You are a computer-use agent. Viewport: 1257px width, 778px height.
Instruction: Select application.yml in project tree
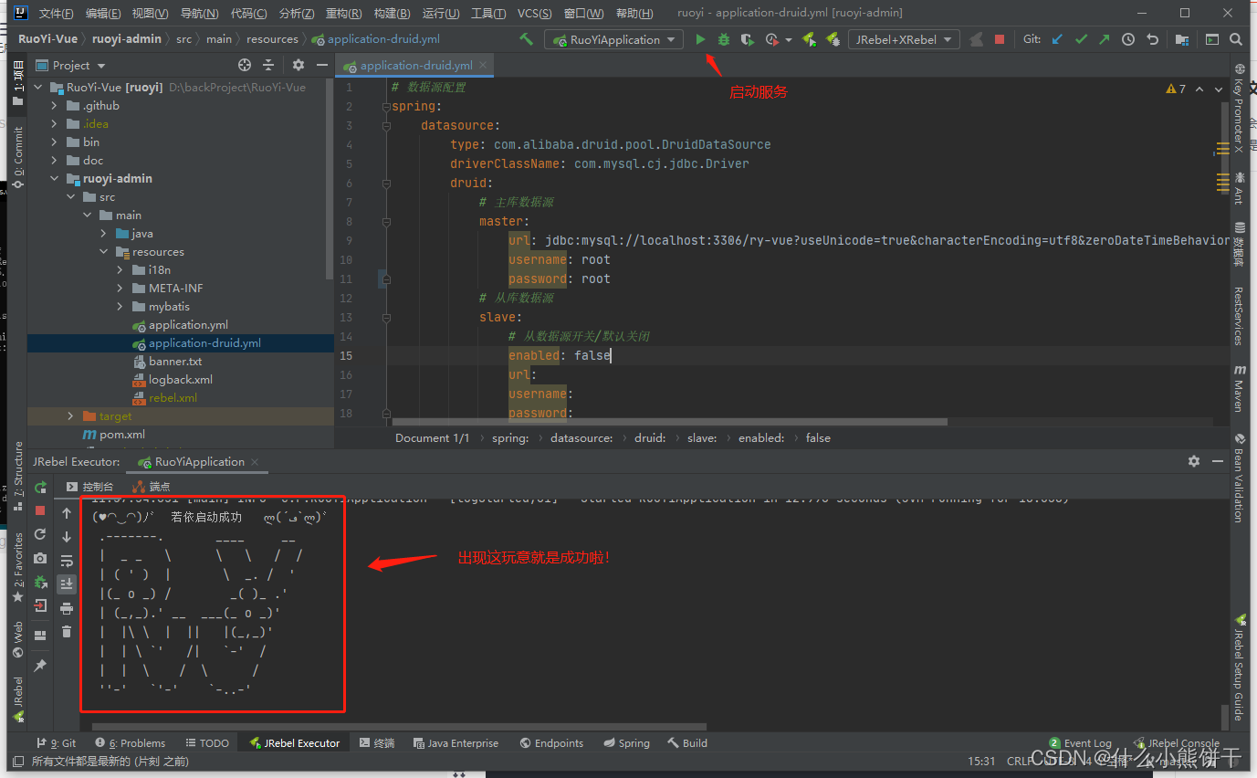pos(188,325)
